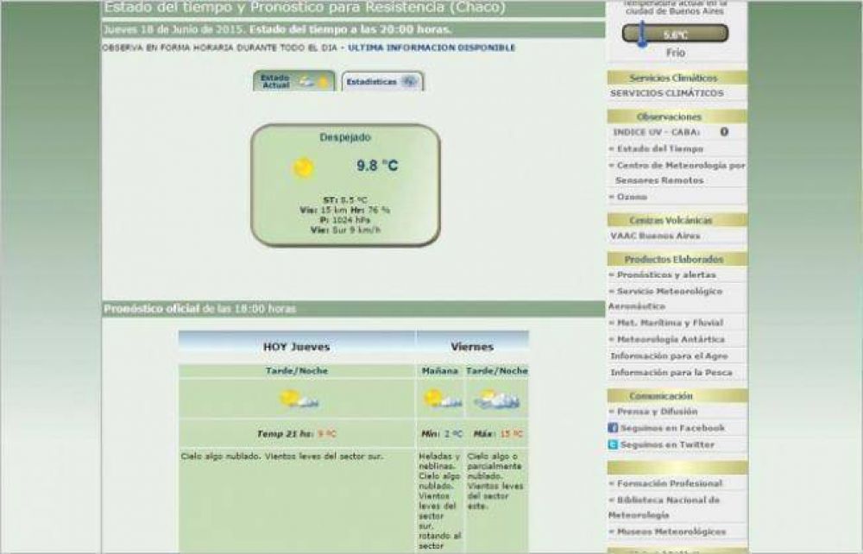
Task: Open the Twitter icon in Comunicación
Action: click(613, 444)
